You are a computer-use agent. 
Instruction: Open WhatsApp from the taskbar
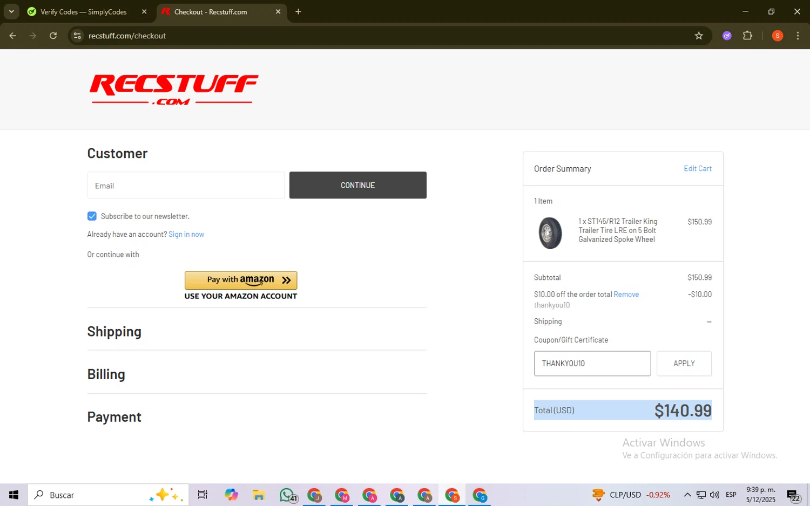pos(288,495)
